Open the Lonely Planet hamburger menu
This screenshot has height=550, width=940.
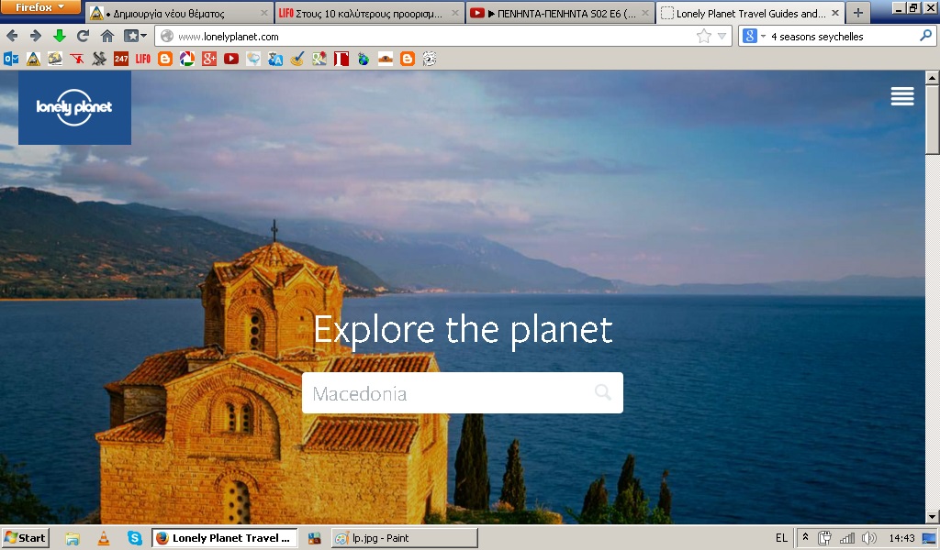tap(902, 96)
